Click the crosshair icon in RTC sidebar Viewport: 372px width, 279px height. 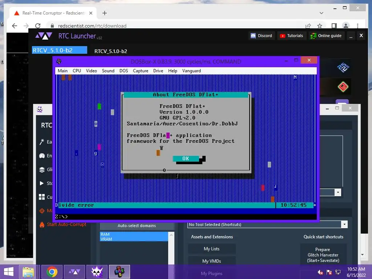(x=42, y=211)
